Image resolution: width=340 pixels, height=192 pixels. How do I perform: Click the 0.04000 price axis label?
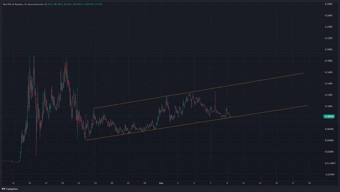[329, 140]
